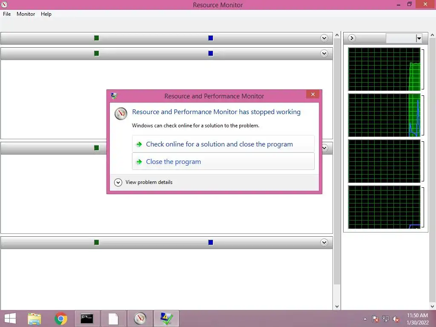Viewport: 436px width, 327px height.
Task: Minimize the Resource Monitor window
Action: pos(398,4)
